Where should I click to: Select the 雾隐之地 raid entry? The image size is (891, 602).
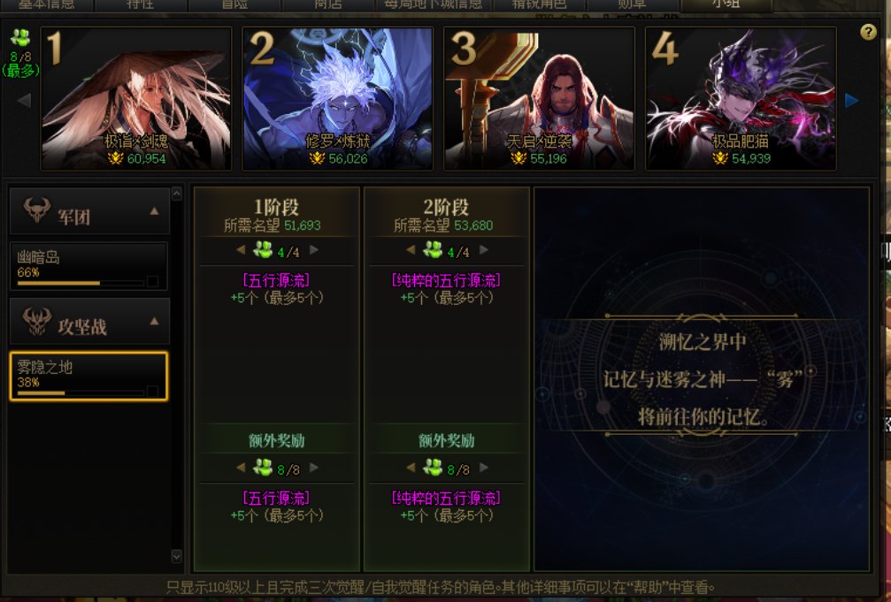pyautogui.click(x=88, y=376)
